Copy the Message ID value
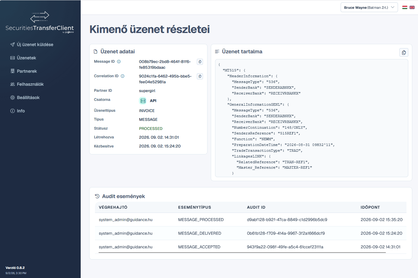This screenshot has width=418, height=278. [200, 62]
